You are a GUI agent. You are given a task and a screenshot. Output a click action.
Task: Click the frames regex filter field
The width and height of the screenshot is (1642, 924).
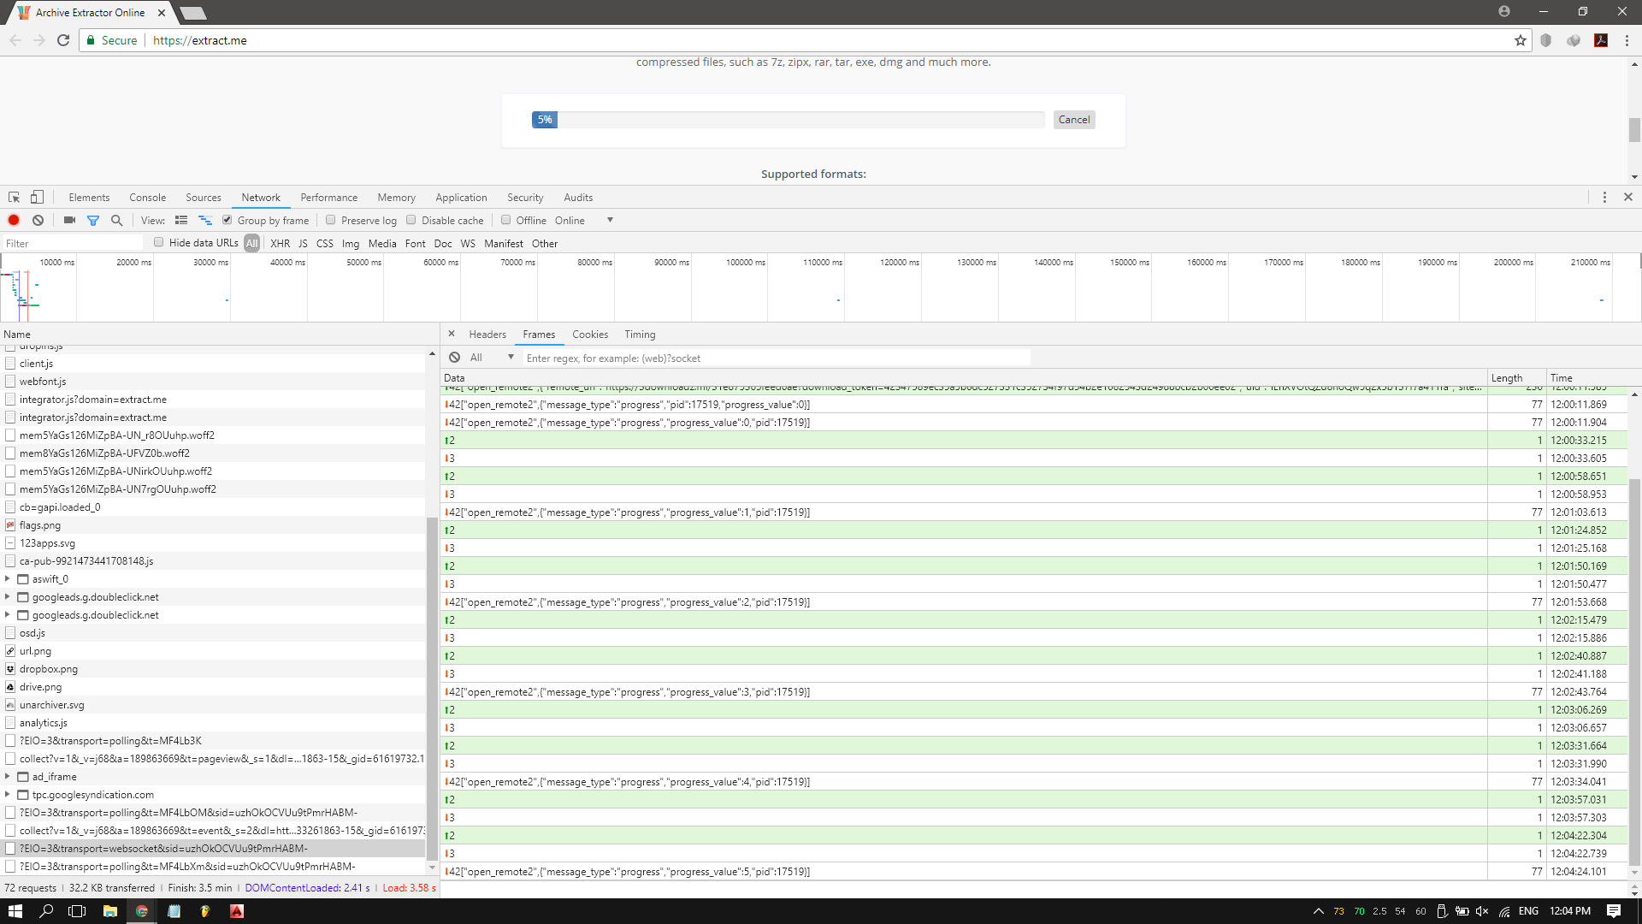click(x=777, y=358)
